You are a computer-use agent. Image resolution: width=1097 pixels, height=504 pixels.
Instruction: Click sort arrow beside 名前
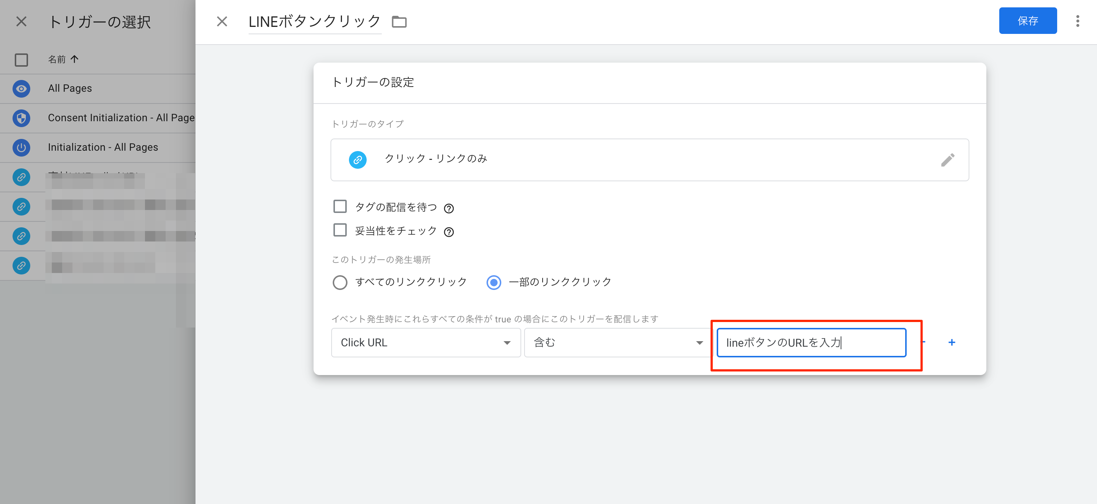pos(75,59)
